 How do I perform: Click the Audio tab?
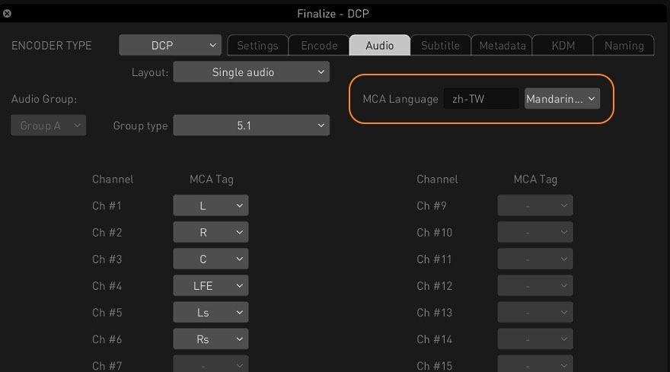coord(380,46)
